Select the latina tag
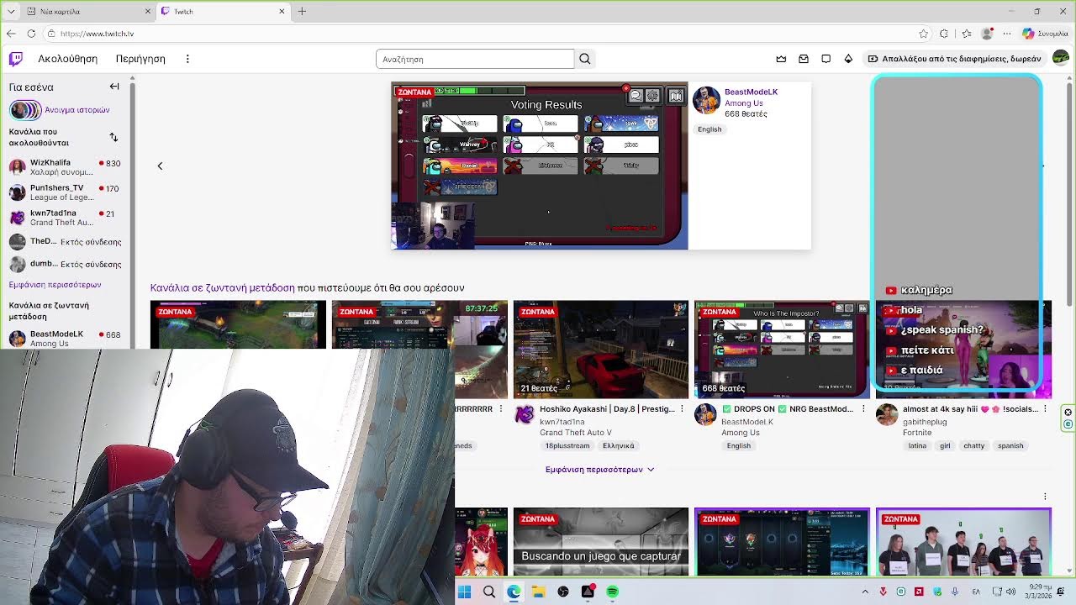The height and width of the screenshot is (605, 1076). 917,445
